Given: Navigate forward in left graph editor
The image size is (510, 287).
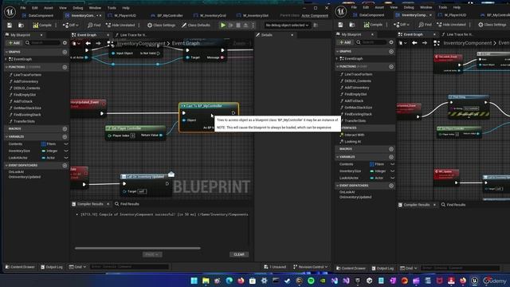Looking at the screenshot, I should 98,43.
